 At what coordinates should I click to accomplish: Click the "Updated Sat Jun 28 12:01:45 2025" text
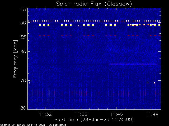pos(22,125)
